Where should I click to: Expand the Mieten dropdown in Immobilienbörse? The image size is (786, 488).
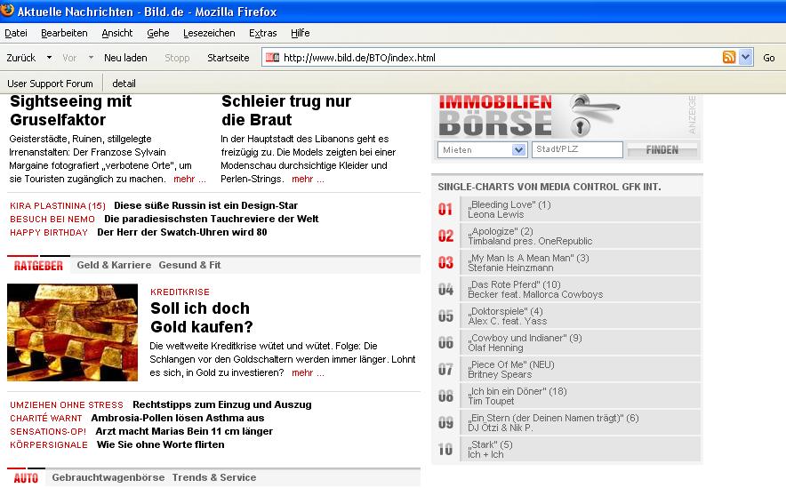coord(518,149)
